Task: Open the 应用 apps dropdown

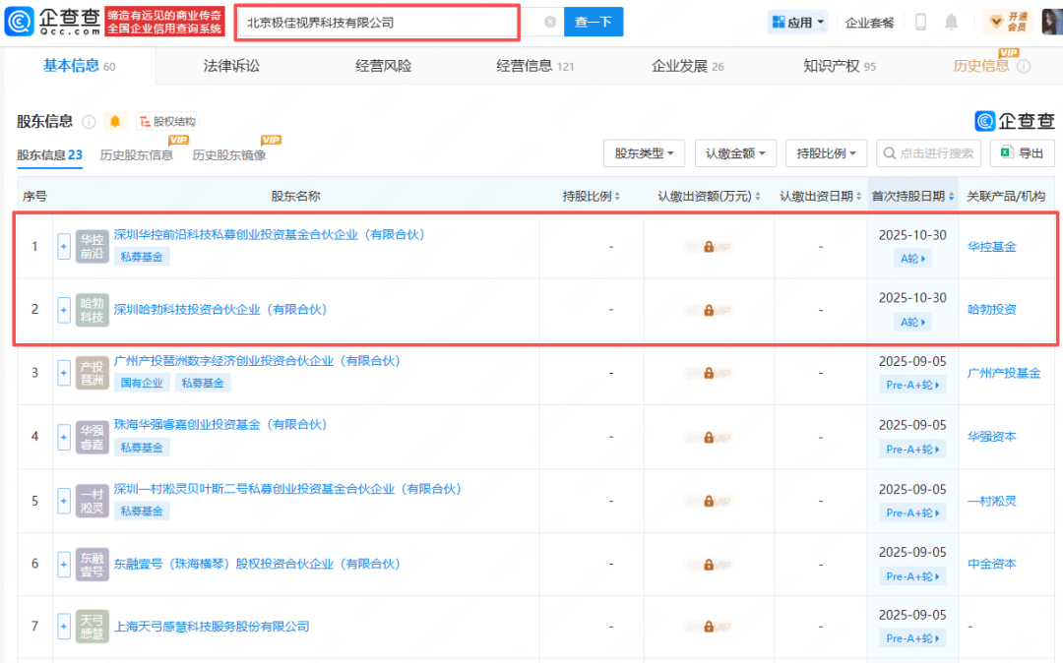Action: 797,21
